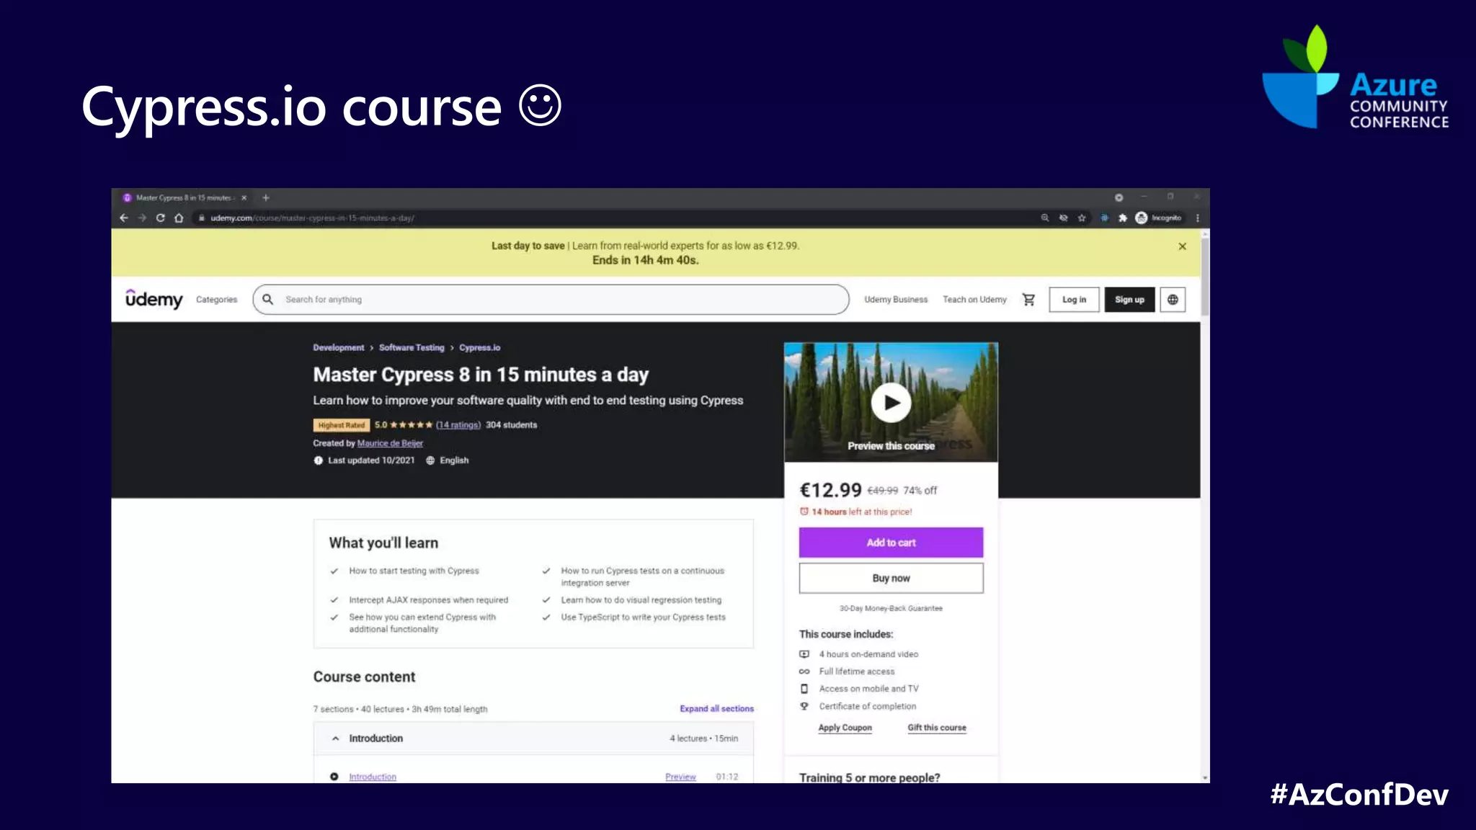
Task: Open the browser extensions puzzle icon
Action: [1122, 218]
